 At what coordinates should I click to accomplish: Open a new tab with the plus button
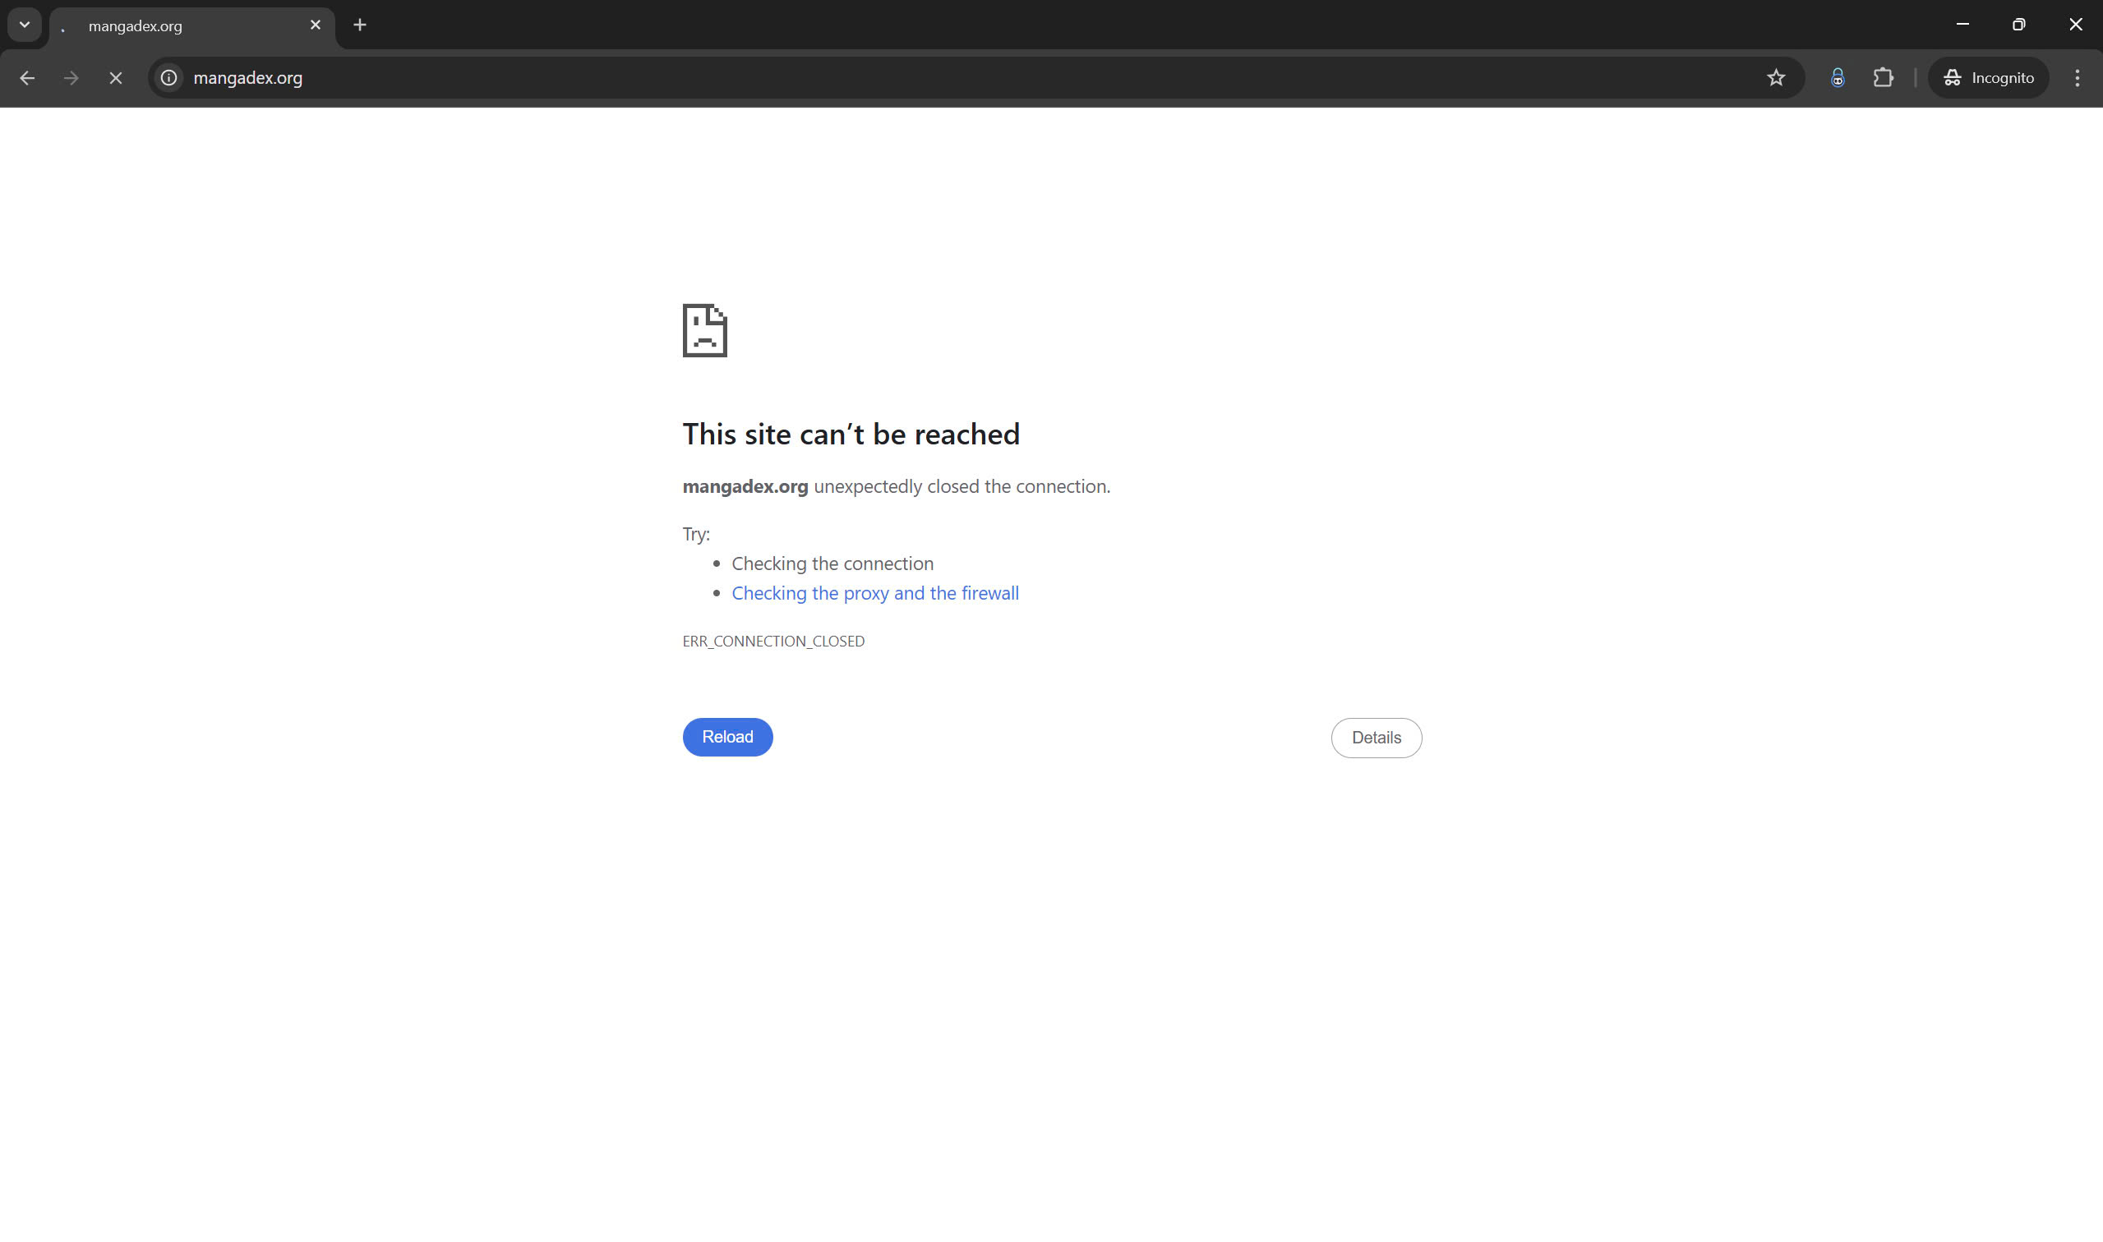point(360,25)
